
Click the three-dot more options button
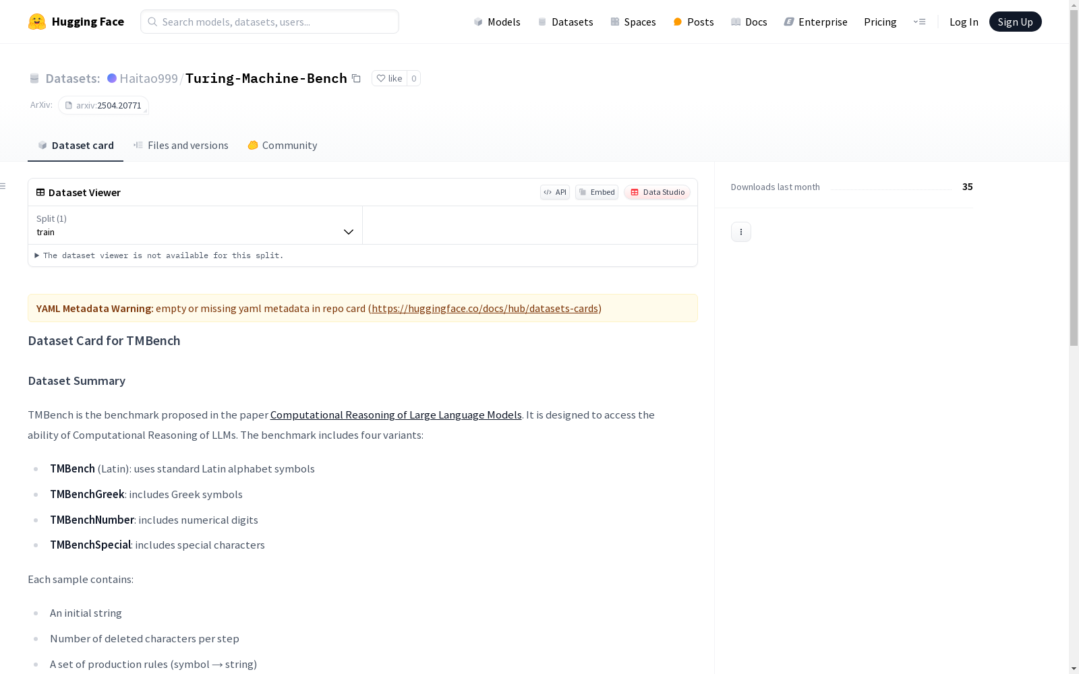741,232
